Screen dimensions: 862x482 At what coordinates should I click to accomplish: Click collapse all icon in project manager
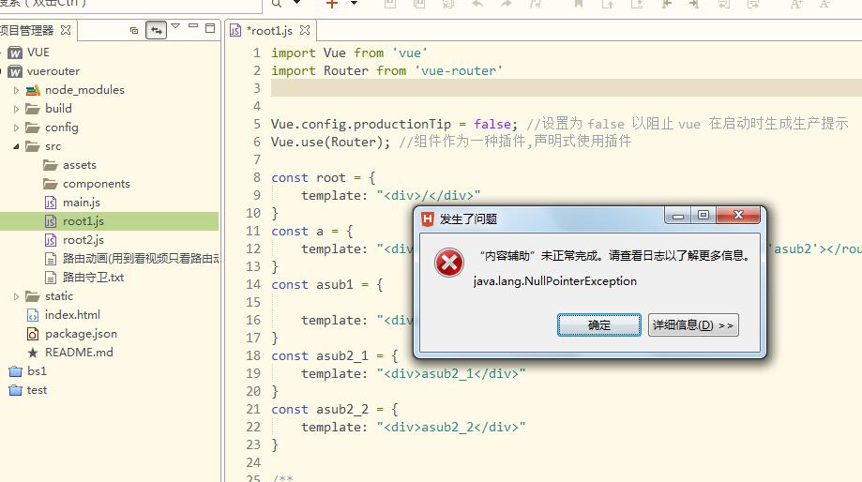[134, 31]
